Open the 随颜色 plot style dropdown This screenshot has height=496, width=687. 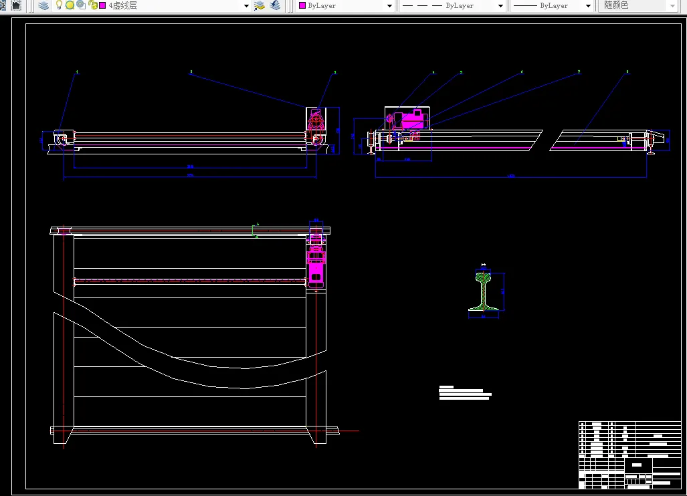pos(673,6)
